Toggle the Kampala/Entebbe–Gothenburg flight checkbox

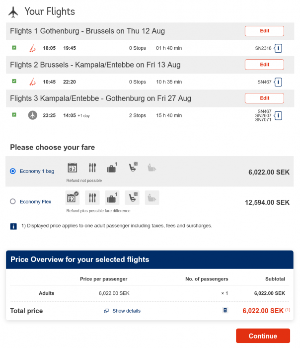point(14,115)
